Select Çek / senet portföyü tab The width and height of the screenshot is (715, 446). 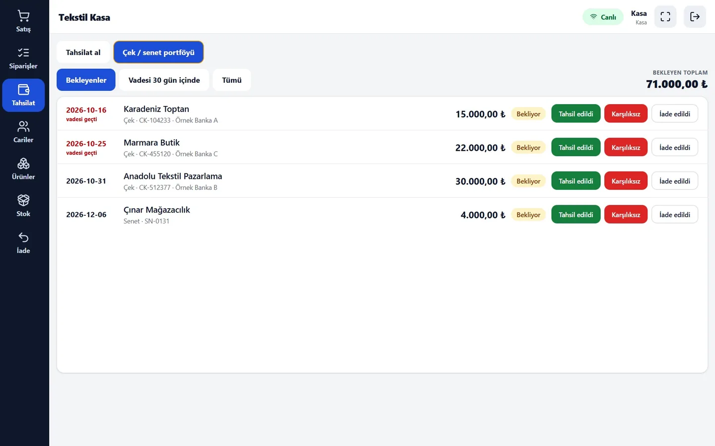click(158, 53)
